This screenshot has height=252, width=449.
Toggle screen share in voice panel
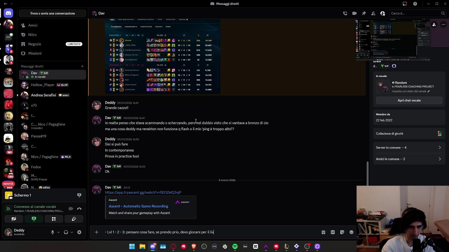pyautogui.click(x=34, y=219)
